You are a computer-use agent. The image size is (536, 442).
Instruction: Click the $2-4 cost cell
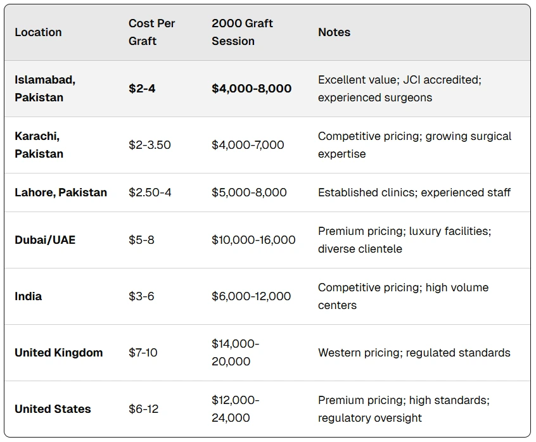click(142, 89)
